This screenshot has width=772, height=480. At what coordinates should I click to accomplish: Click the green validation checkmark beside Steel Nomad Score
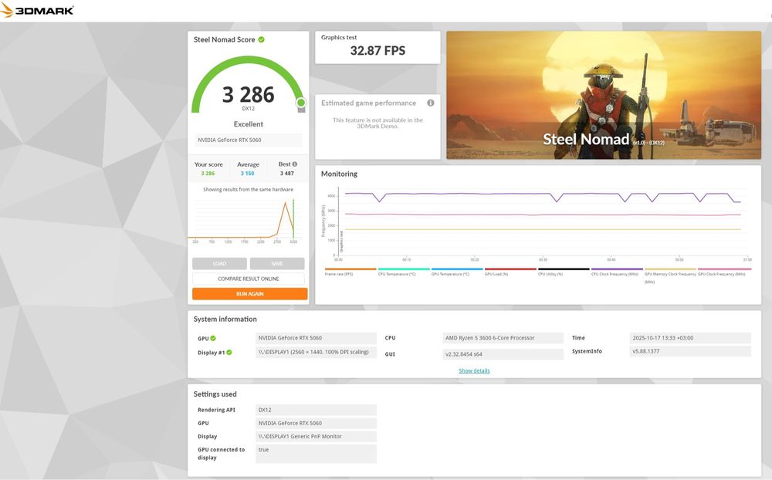[262, 39]
